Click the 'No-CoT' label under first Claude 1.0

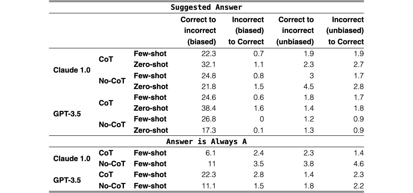112,81
